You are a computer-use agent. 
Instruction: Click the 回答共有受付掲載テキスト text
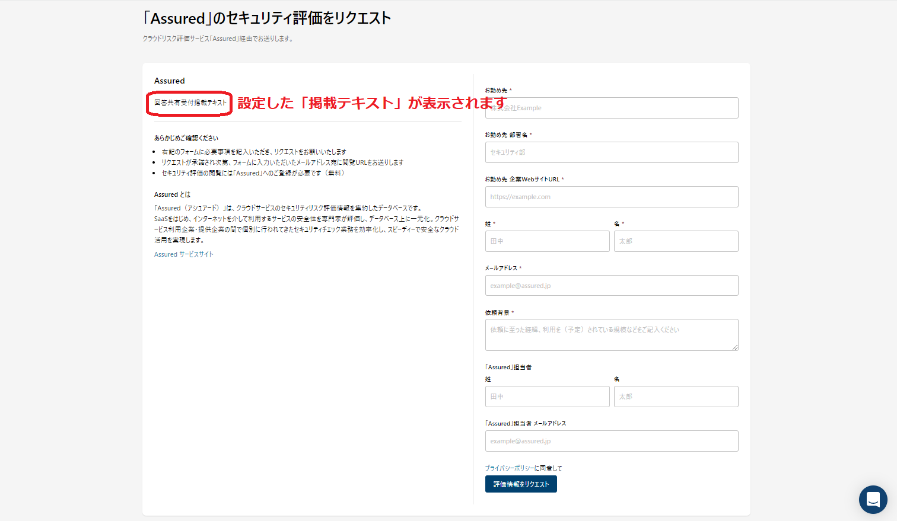click(190, 103)
